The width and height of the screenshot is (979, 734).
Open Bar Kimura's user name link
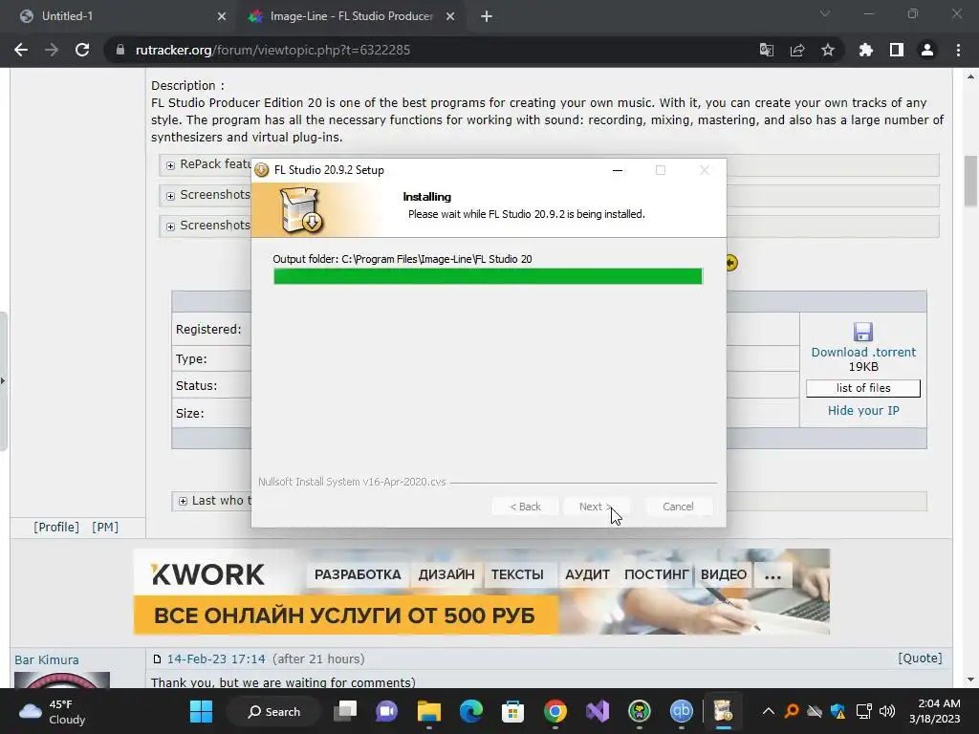pyautogui.click(x=47, y=660)
